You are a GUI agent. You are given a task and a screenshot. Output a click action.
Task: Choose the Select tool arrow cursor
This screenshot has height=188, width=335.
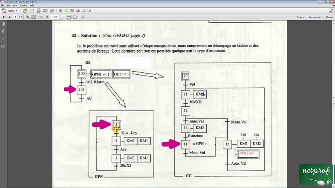tap(27, 17)
